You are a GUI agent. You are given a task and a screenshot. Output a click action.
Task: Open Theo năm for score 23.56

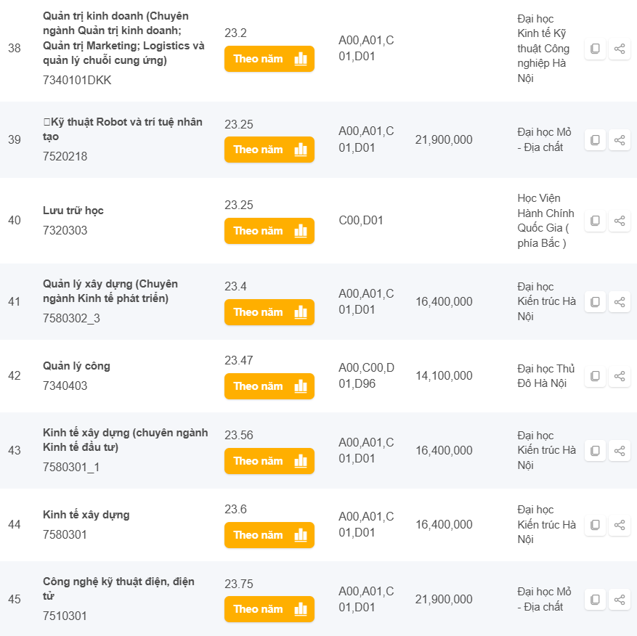coord(269,461)
